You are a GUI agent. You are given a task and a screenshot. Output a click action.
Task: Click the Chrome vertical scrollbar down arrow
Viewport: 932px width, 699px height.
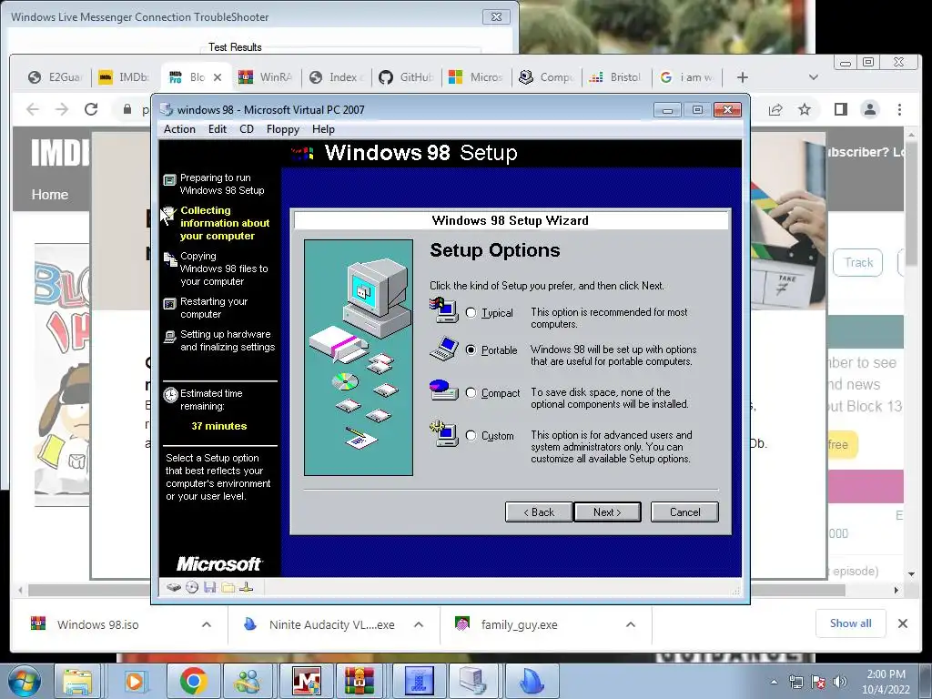pos(911,574)
